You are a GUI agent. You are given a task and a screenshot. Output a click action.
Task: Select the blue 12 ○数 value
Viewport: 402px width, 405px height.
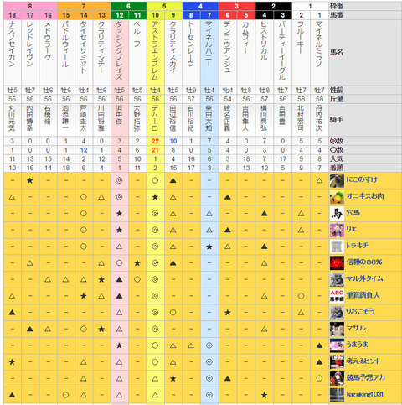84,150
